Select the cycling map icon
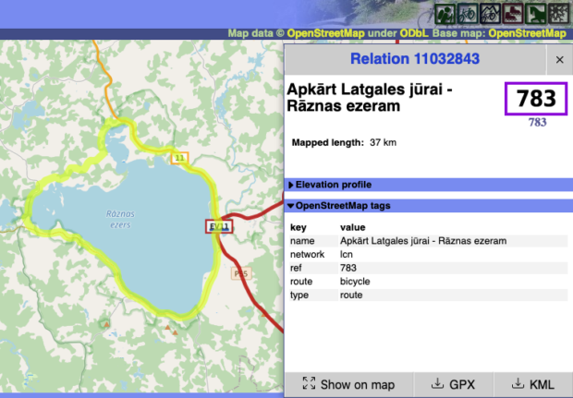Viewport: 573px width, 398px height. pyautogui.click(x=468, y=13)
